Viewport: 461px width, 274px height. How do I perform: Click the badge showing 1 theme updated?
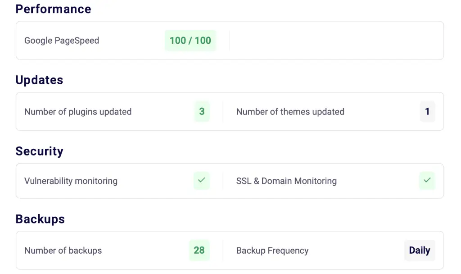(427, 111)
